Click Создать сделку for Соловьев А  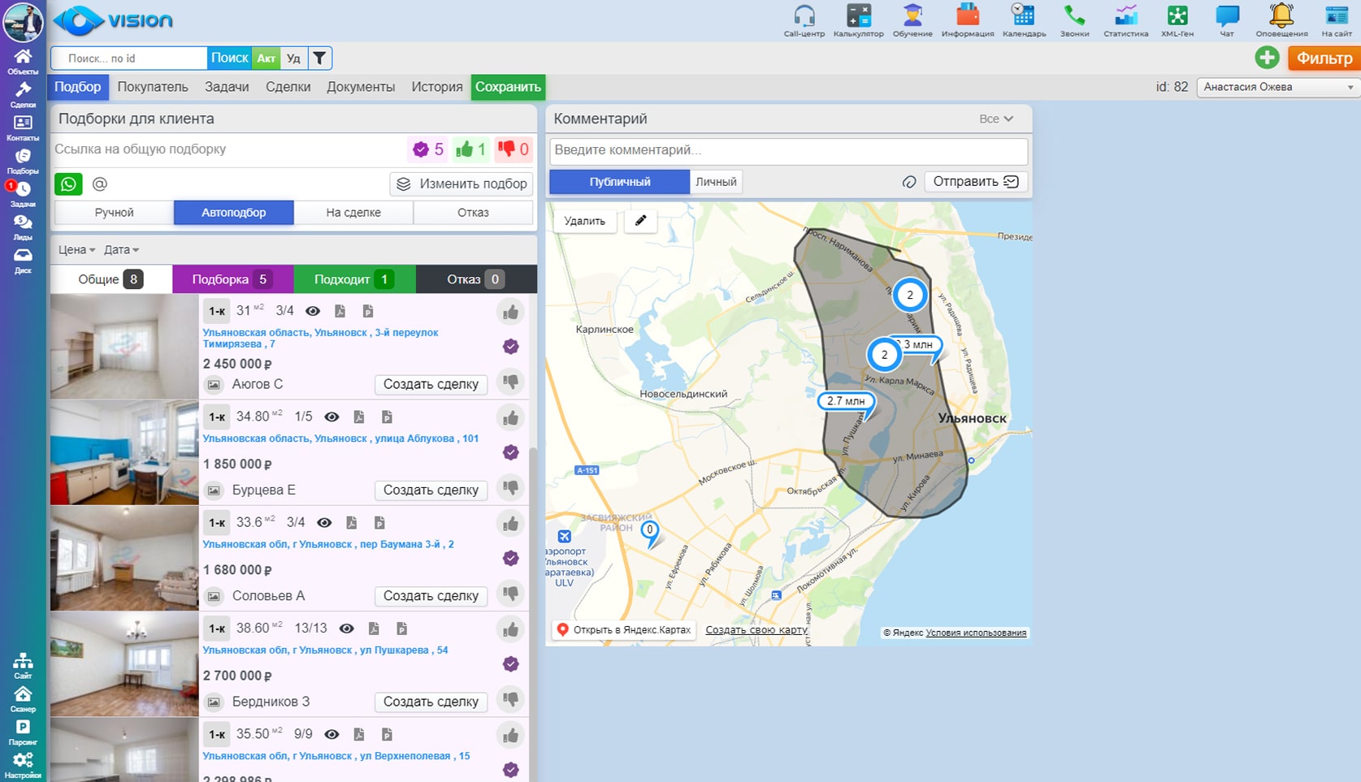pyautogui.click(x=430, y=596)
